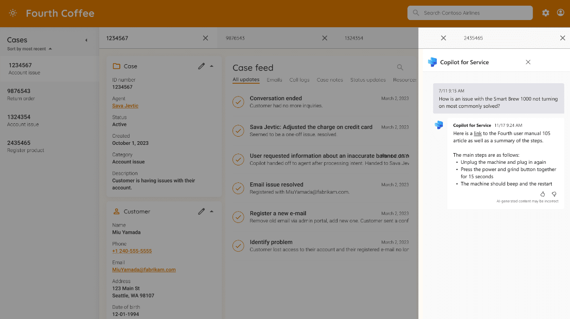The width and height of the screenshot is (570, 319).
Task: Collapse the Cases sidebar arrow
Action: coord(86,40)
